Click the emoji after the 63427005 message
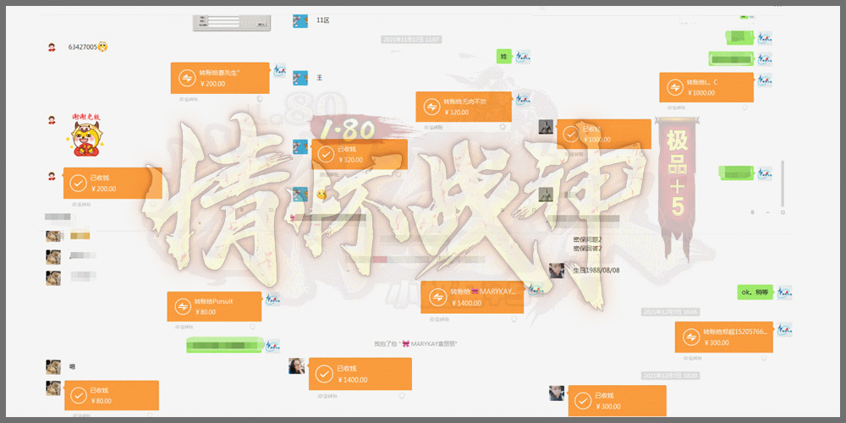 click(102, 47)
